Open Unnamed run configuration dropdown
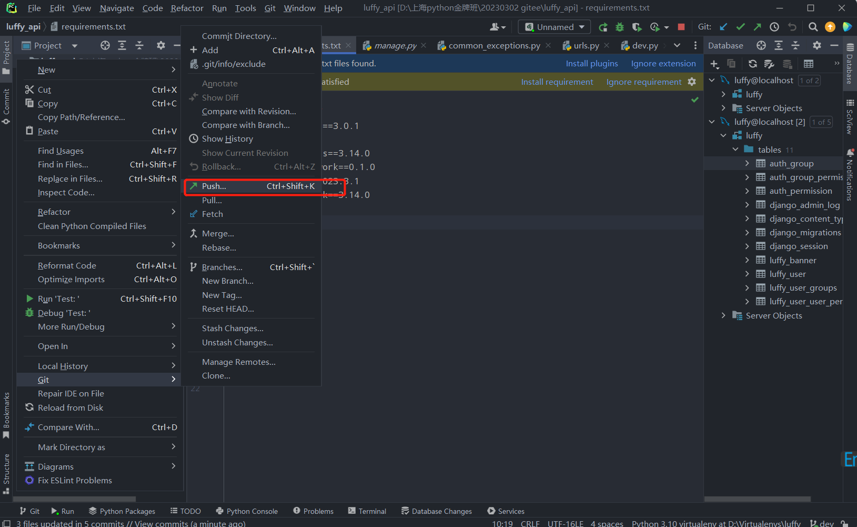 pos(554,27)
